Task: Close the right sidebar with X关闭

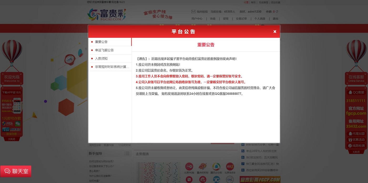Action: click(x=356, y=152)
